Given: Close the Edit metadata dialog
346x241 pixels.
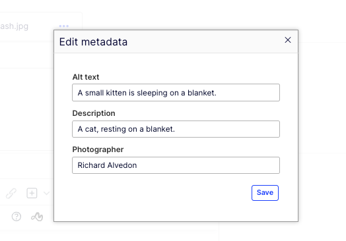Looking at the screenshot, I should coord(288,40).
